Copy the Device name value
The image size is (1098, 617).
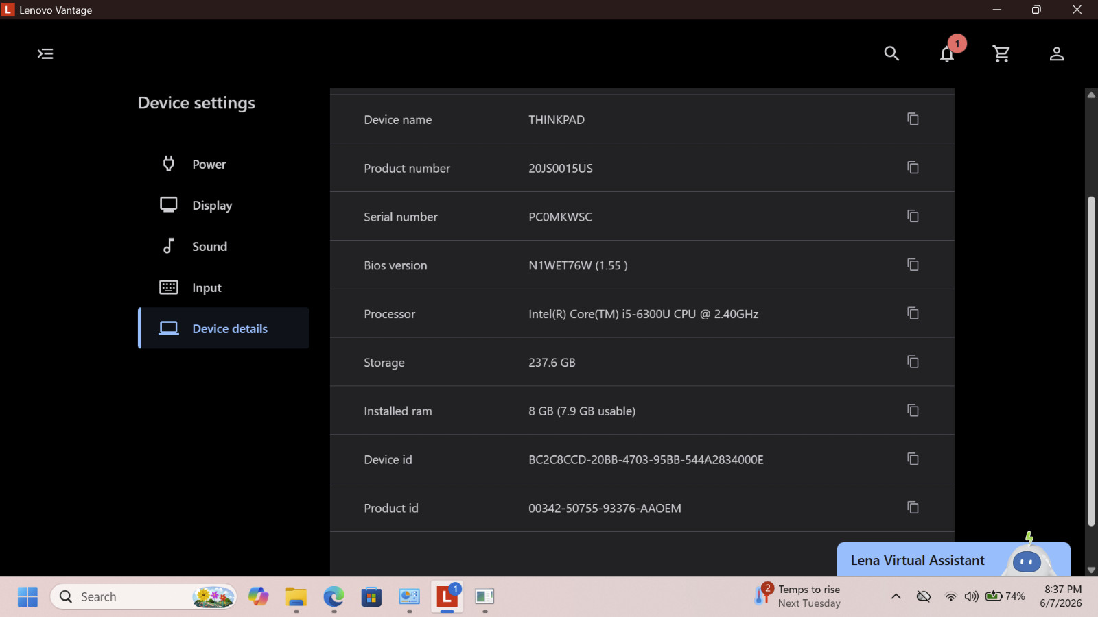913,119
